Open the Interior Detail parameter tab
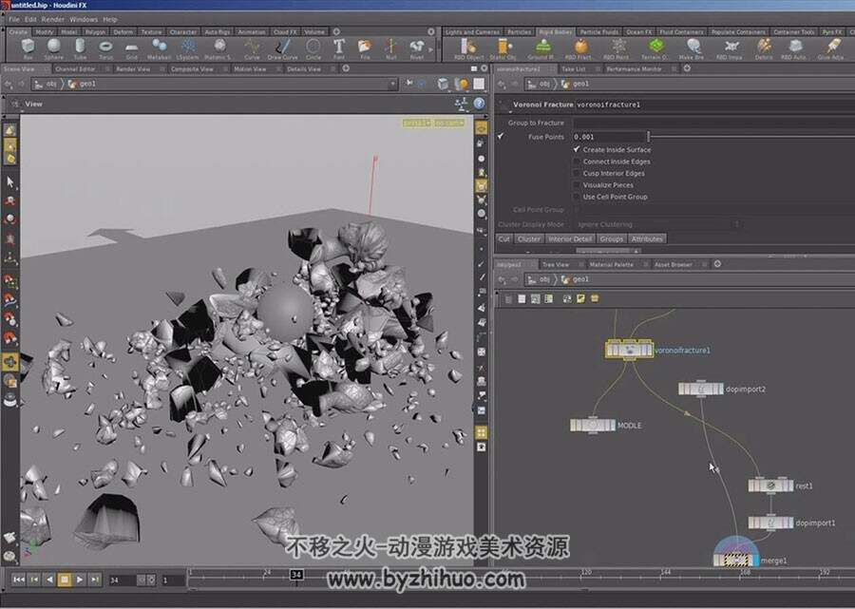Viewport: 855px width, 609px height. pos(570,238)
